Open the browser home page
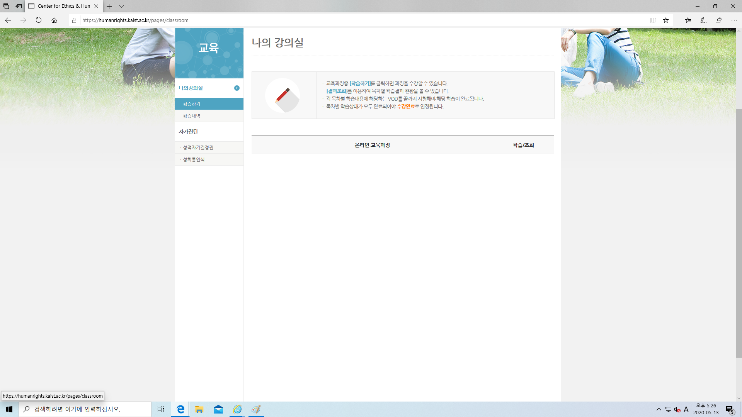Image resolution: width=742 pixels, height=417 pixels. click(x=54, y=20)
